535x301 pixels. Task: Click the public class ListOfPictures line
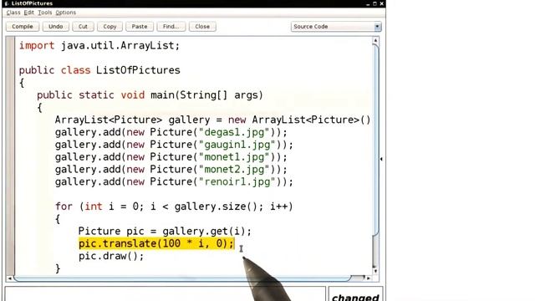coord(99,70)
